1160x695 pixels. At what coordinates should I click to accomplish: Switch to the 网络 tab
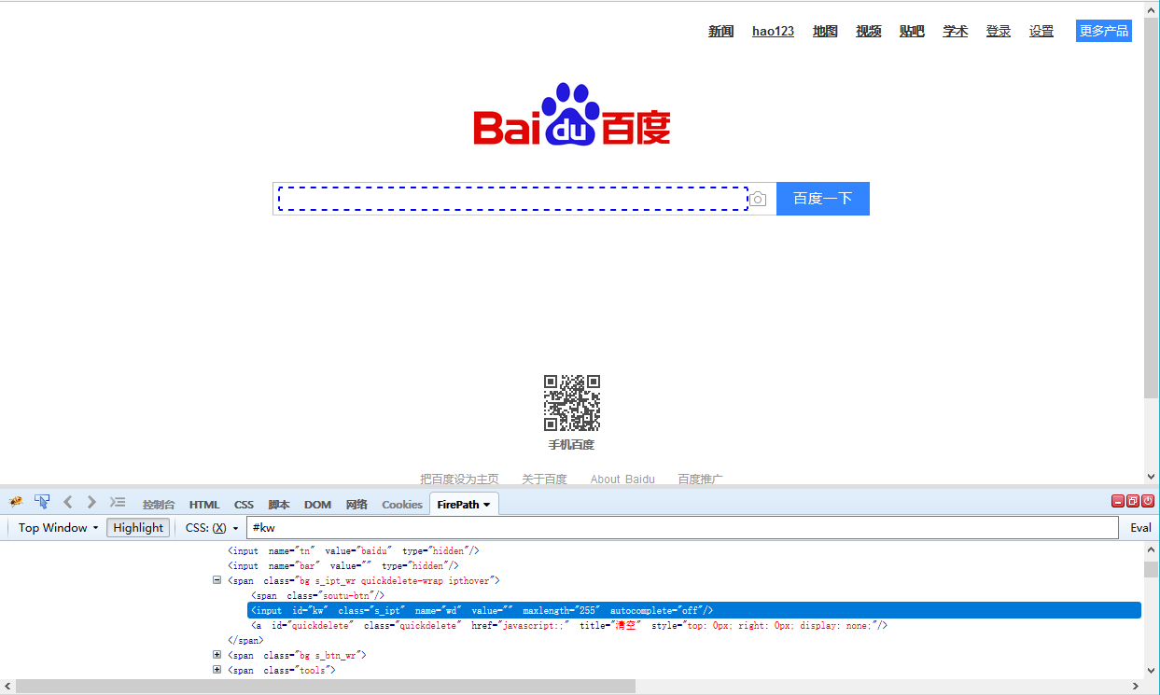(356, 505)
